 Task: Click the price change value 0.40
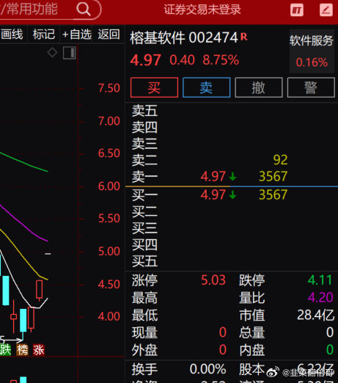point(182,60)
